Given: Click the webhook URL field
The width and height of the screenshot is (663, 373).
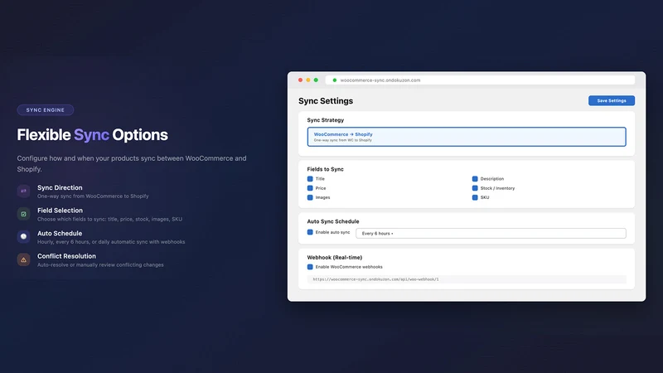Looking at the screenshot, I should pos(467,279).
